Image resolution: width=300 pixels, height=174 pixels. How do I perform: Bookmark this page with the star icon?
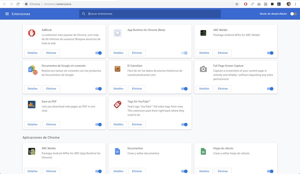(x=237, y=4)
